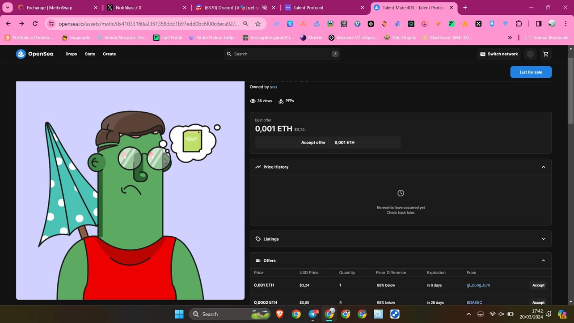Click the 'you' owner link
The height and width of the screenshot is (323, 574).
click(273, 87)
